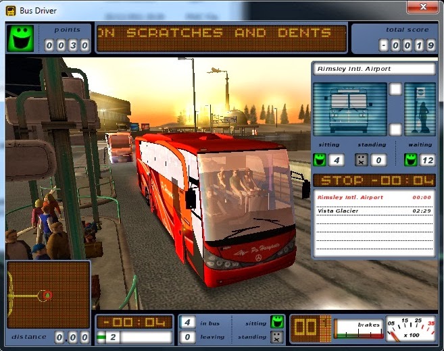This screenshot has width=444, height=351.
Task: Click the Bus Driver title bar app icon
Action: [11, 11]
